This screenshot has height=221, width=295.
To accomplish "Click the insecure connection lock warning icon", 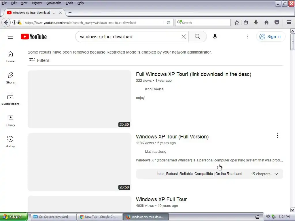I will [19, 22].
